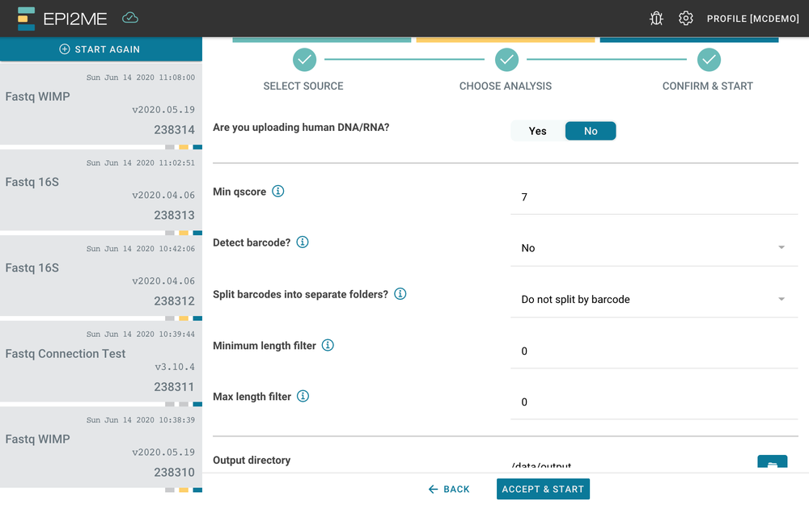The width and height of the screenshot is (809, 505).
Task: Click timestamp Sun Jun 14 2020 11:02:51
Action: (140, 163)
